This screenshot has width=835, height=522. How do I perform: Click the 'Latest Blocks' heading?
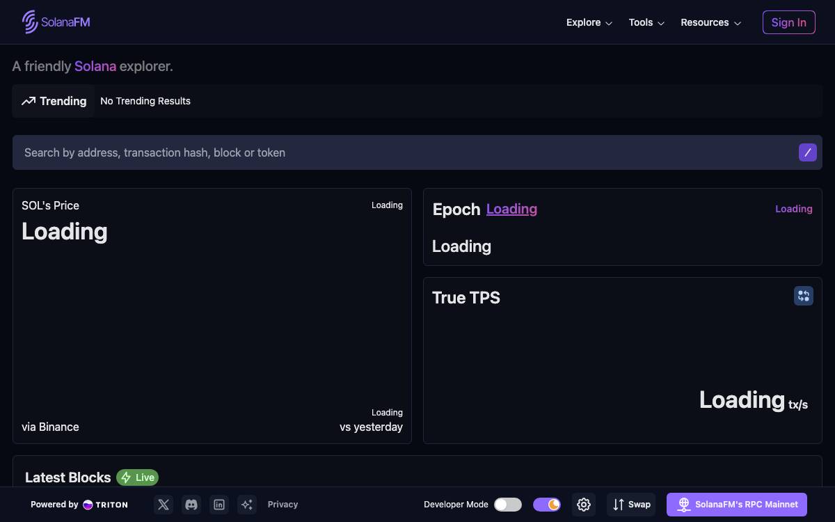pyautogui.click(x=68, y=477)
